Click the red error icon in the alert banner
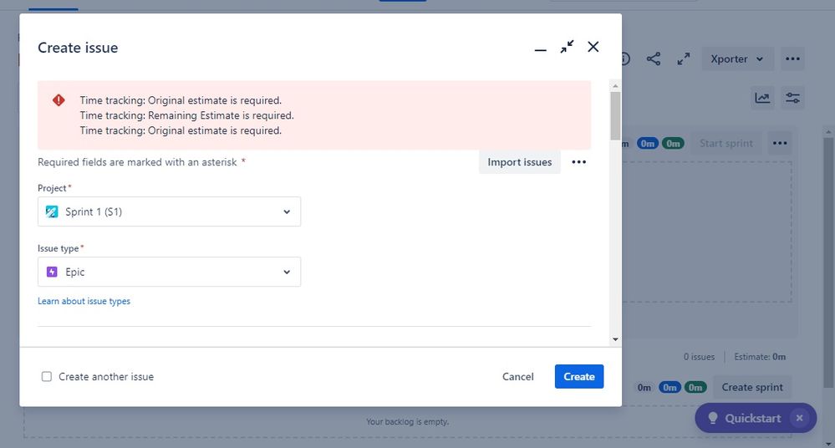This screenshot has width=835, height=448. 59,100
